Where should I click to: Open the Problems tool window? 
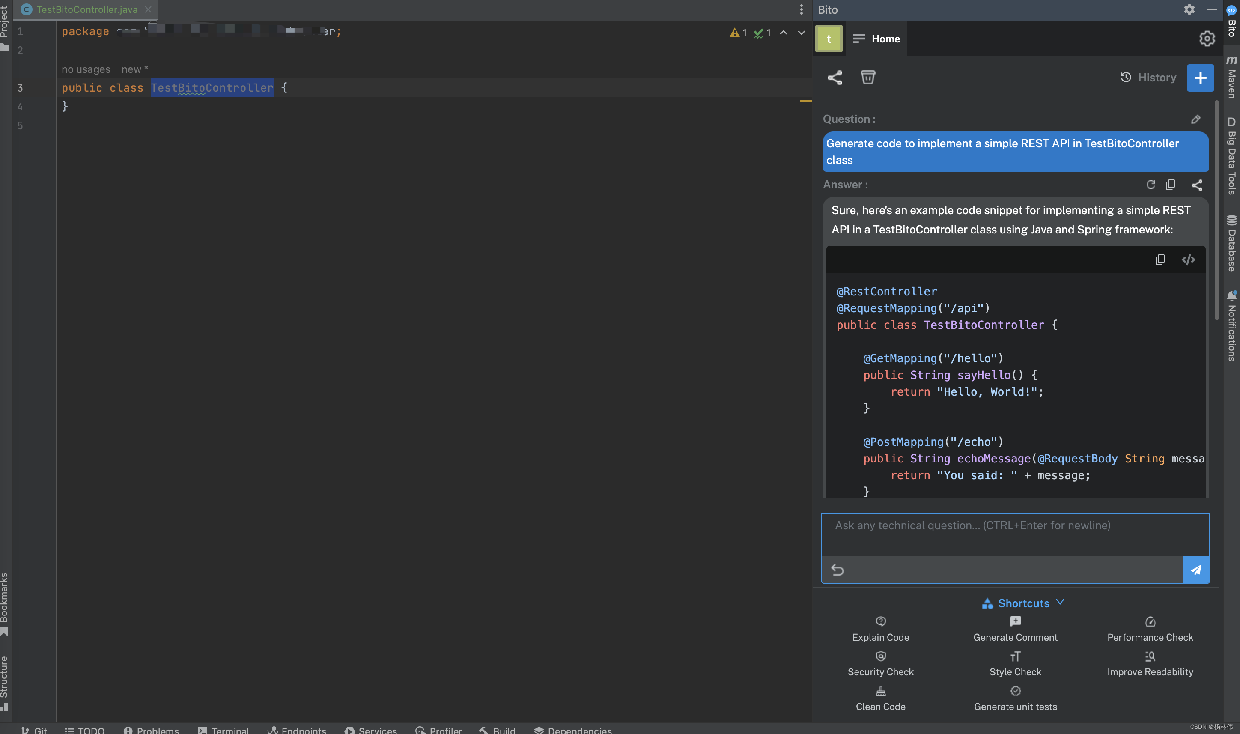pyautogui.click(x=151, y=730)
